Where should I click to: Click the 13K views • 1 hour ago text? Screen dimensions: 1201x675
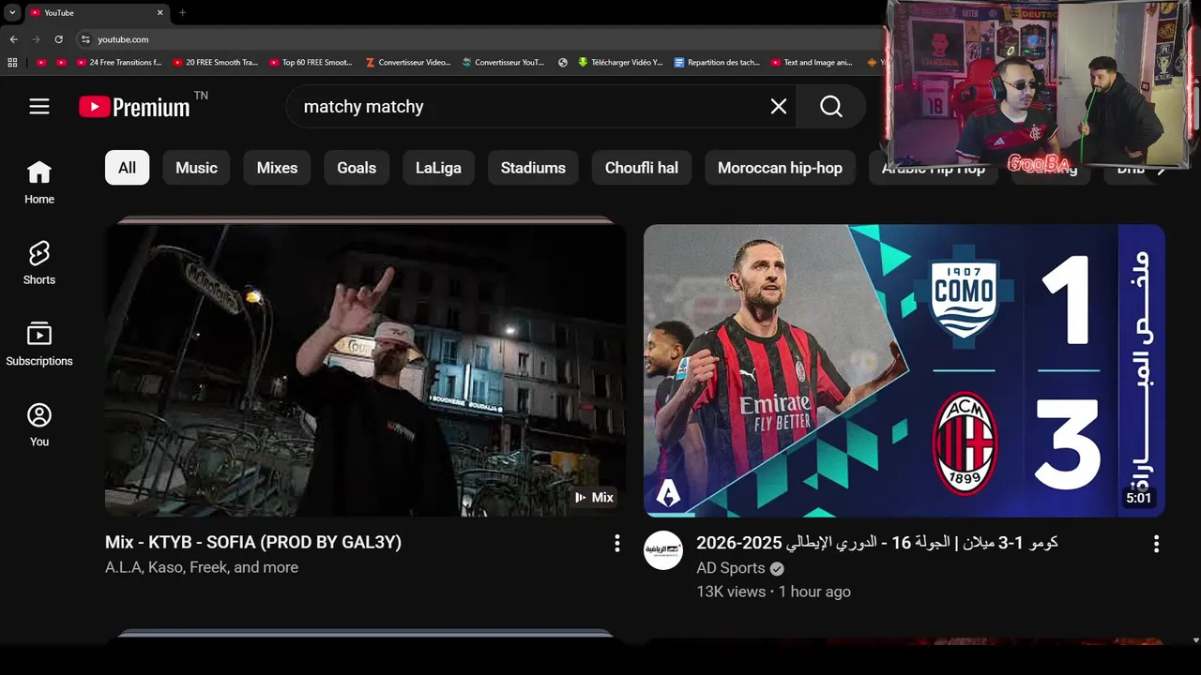point(773,592)
